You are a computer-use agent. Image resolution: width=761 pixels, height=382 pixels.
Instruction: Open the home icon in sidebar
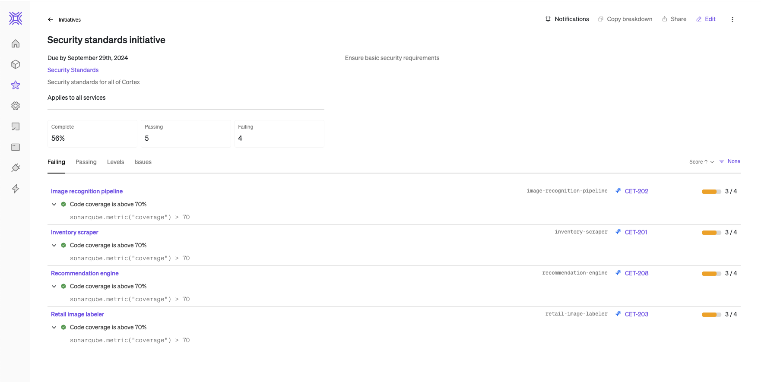[x=16, y=44]
